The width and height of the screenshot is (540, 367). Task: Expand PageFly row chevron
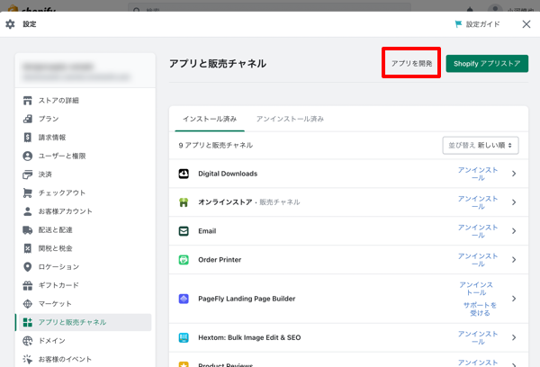514,299
